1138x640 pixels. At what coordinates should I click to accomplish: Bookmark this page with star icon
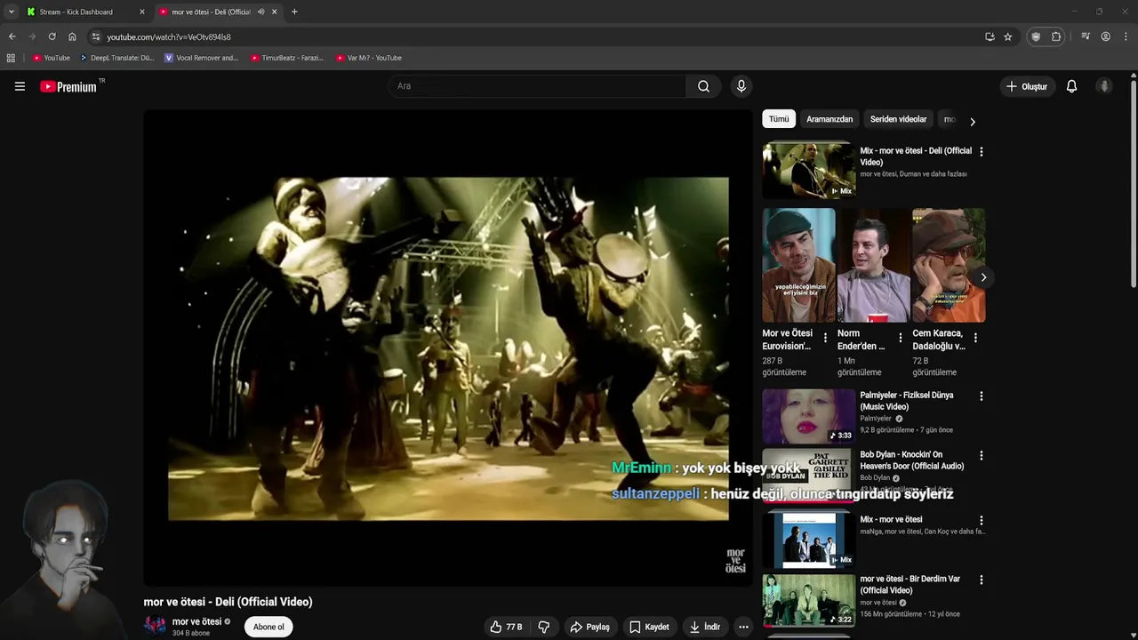click(1007, 36)
